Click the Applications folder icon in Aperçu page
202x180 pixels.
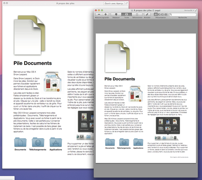(x=138, y=142)
